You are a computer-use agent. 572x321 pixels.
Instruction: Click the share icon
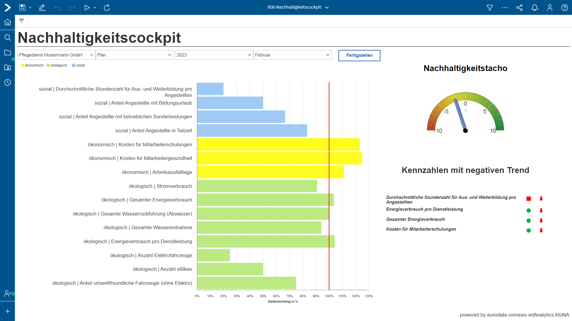point(520,7)
